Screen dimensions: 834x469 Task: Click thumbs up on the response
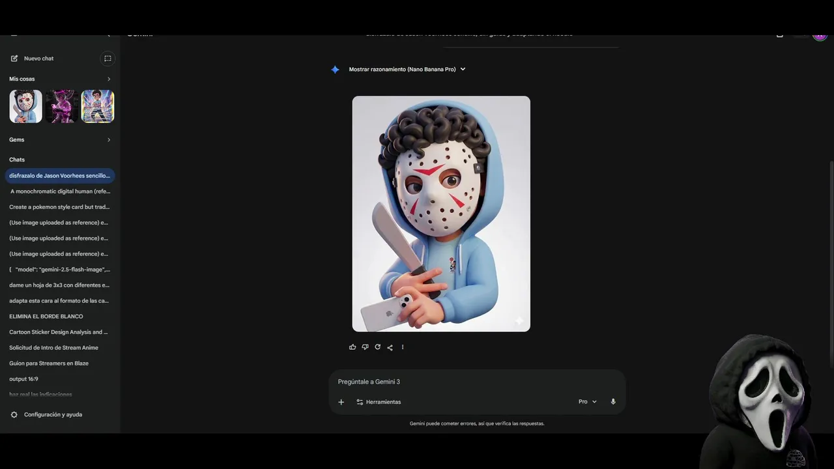tap(352, 347)
